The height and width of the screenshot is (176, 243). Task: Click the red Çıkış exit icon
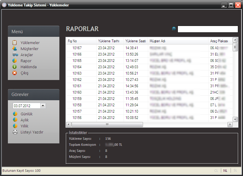point(15,73)
